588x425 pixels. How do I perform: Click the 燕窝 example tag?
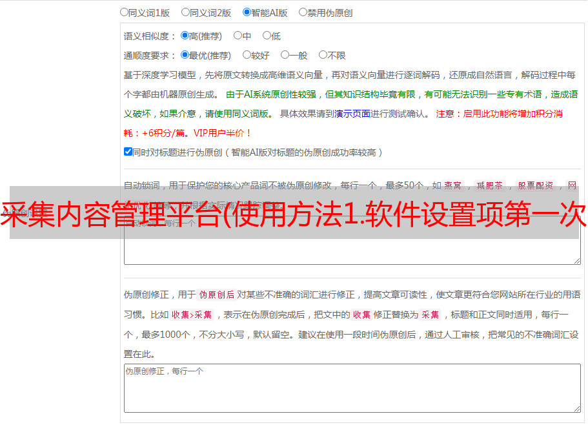pos(452,185)
